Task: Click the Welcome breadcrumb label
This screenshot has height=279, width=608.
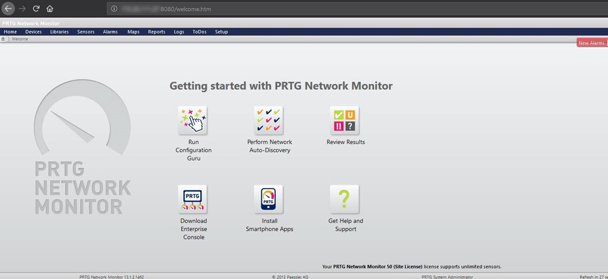Action: coord(20,39)
